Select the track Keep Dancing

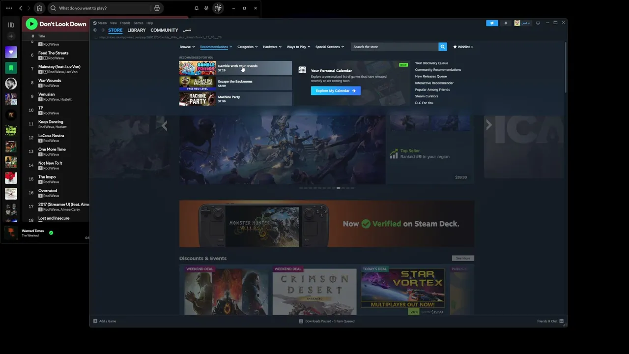click(51, 122)
